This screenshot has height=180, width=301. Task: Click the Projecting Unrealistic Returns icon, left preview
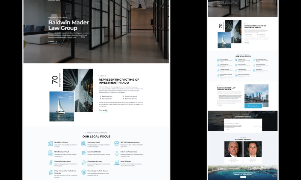tap(84, 172)
